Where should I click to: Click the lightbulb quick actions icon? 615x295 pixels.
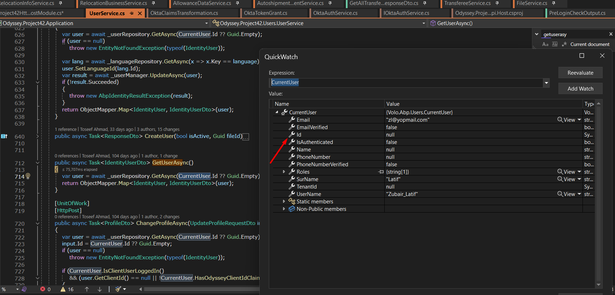(28, 176)
